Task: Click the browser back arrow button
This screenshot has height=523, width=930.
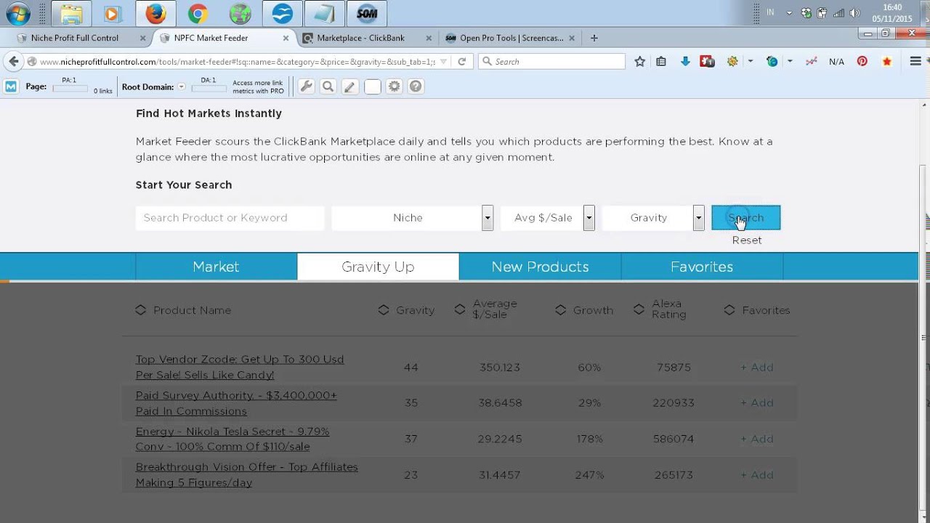Action: pos(14,62)
